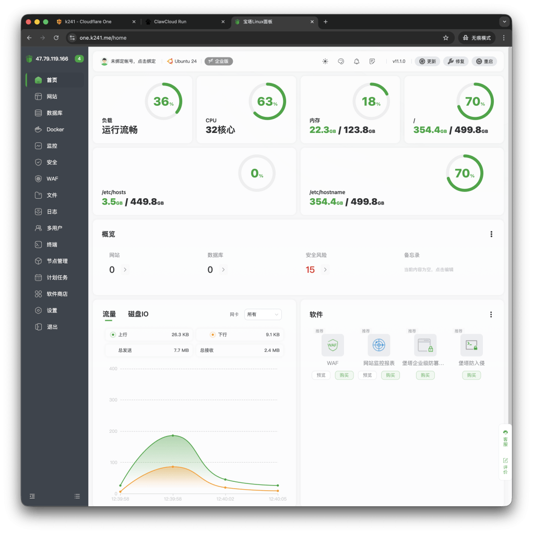Open the color palette theme icon
Viewport: 533px width, 534px height.
point(341,61)
